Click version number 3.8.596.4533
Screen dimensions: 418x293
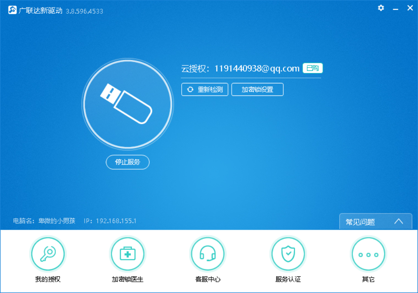pos(85,11)
